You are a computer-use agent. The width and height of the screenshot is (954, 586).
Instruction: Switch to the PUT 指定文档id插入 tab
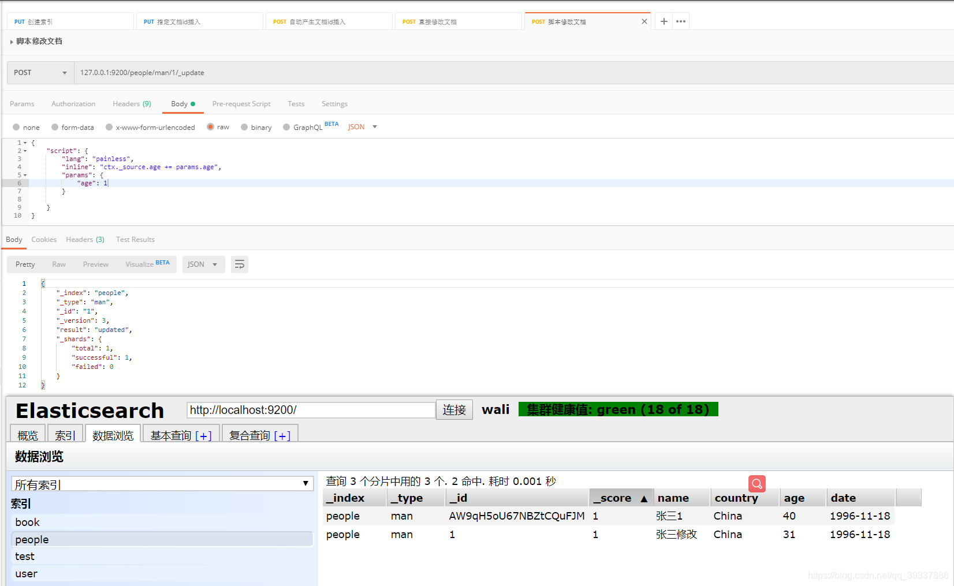click(x=200, y=21)
